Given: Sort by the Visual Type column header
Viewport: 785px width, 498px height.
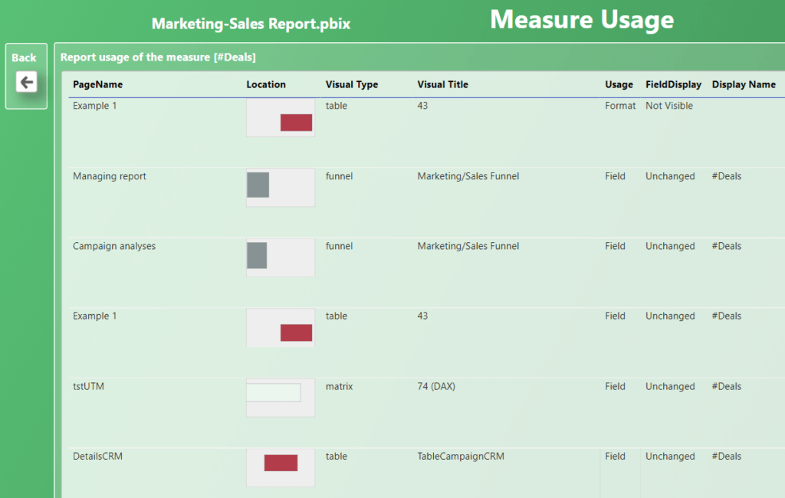Looking at the screenshot, I should point(351,85).
